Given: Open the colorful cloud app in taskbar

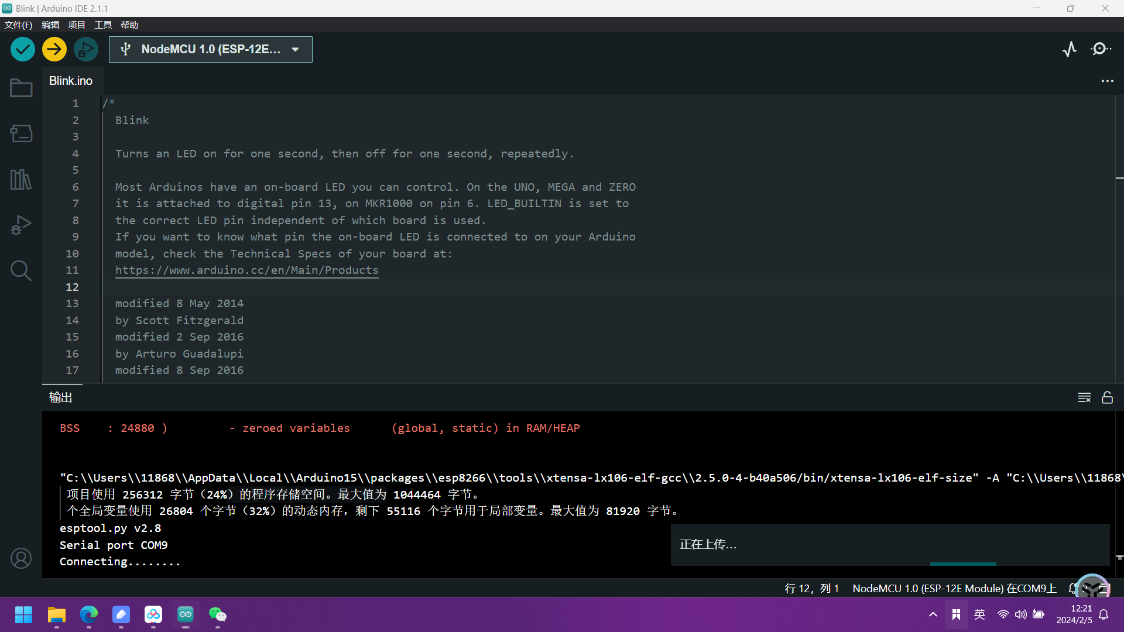Looking at the screenshot, I should 153,614.
